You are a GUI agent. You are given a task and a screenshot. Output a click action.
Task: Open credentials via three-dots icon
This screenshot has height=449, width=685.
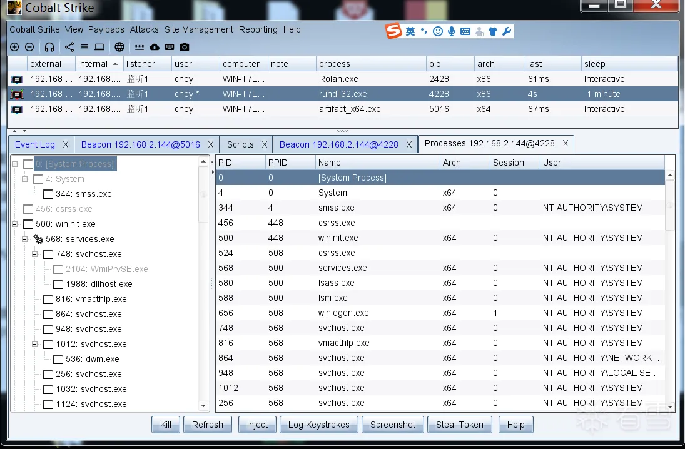tap(140, 47)
